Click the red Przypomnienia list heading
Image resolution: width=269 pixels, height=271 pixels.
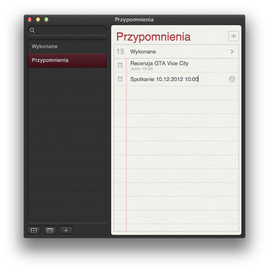[153, 37]
